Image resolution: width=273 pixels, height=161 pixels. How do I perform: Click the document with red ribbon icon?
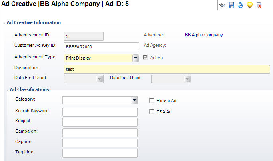(259, 5)
